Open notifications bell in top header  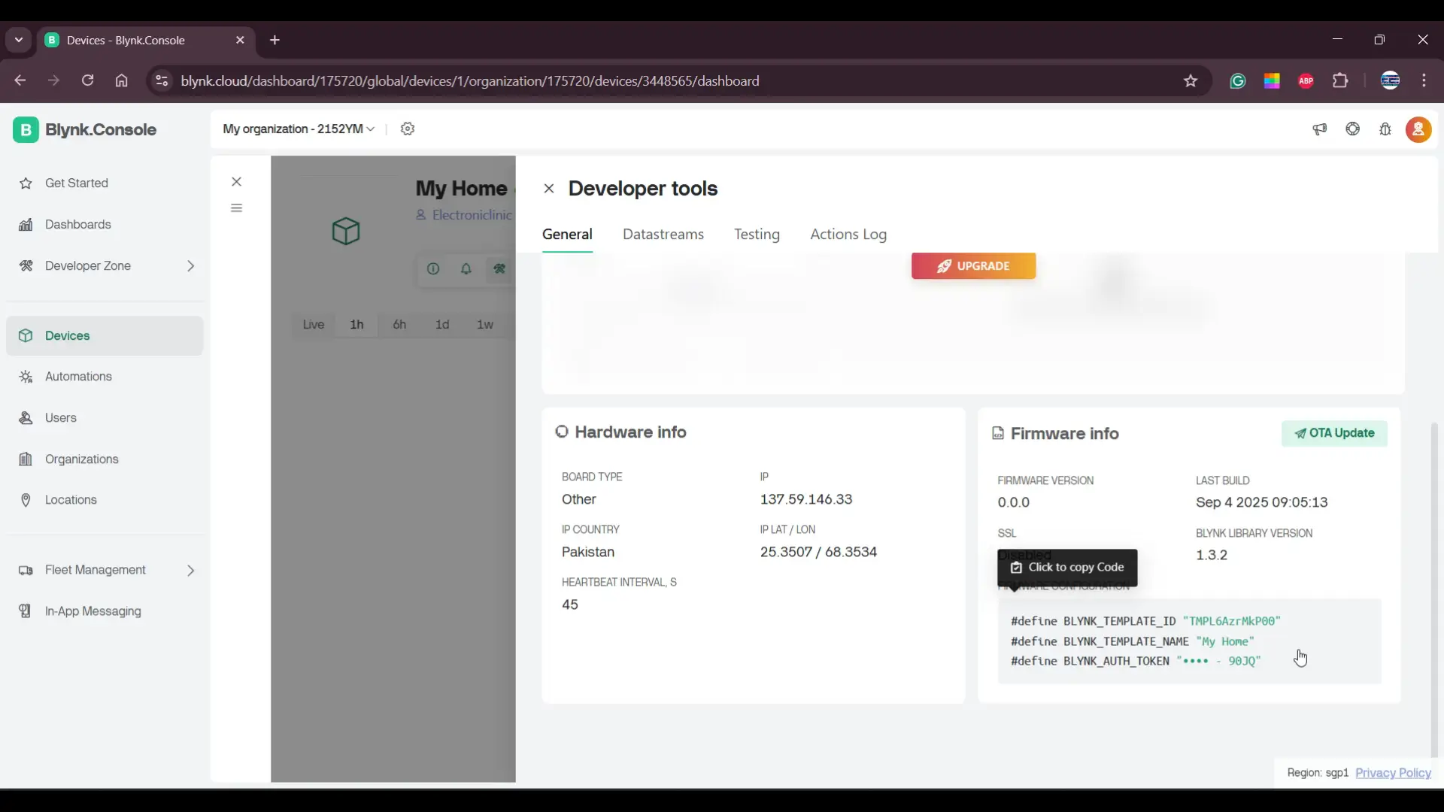(x=1385, y=129)
